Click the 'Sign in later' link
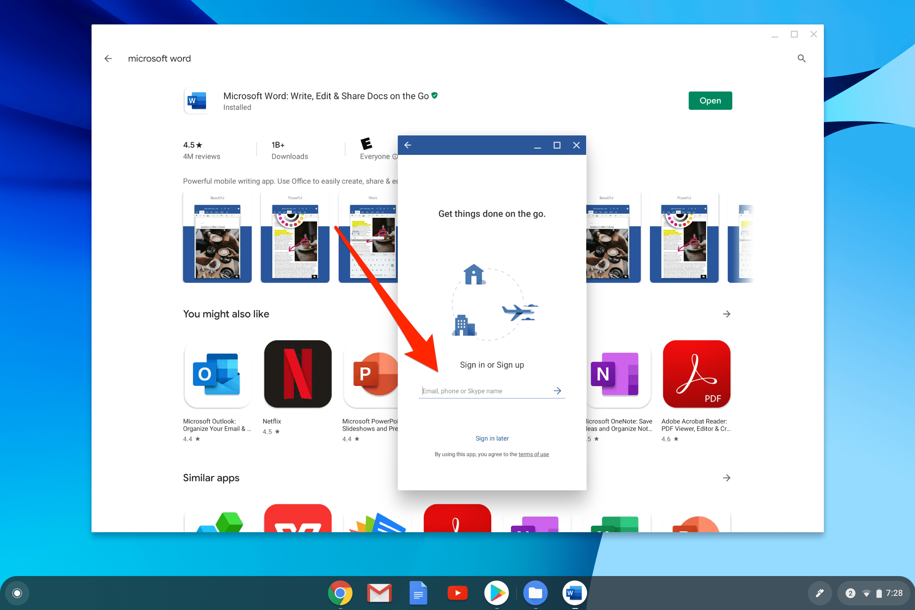 [x=492, y=438]
